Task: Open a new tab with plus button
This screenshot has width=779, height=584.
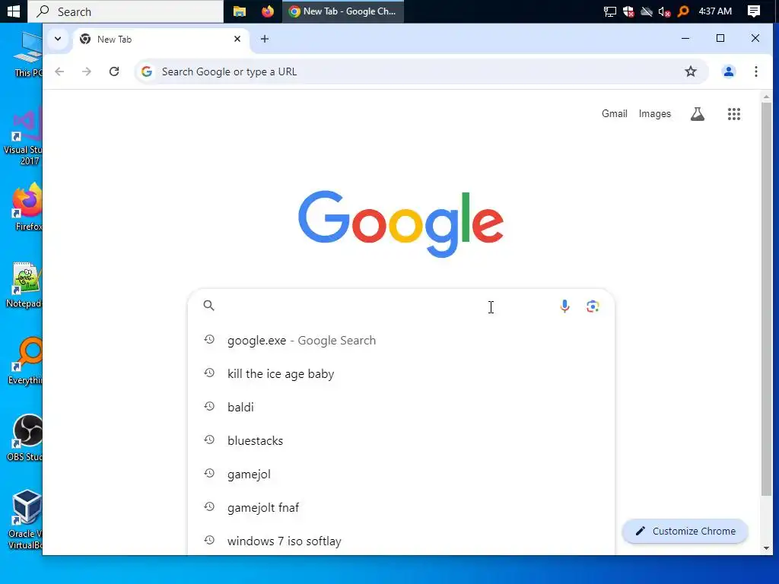Action: pyautogui.click(x=264, y=39)
